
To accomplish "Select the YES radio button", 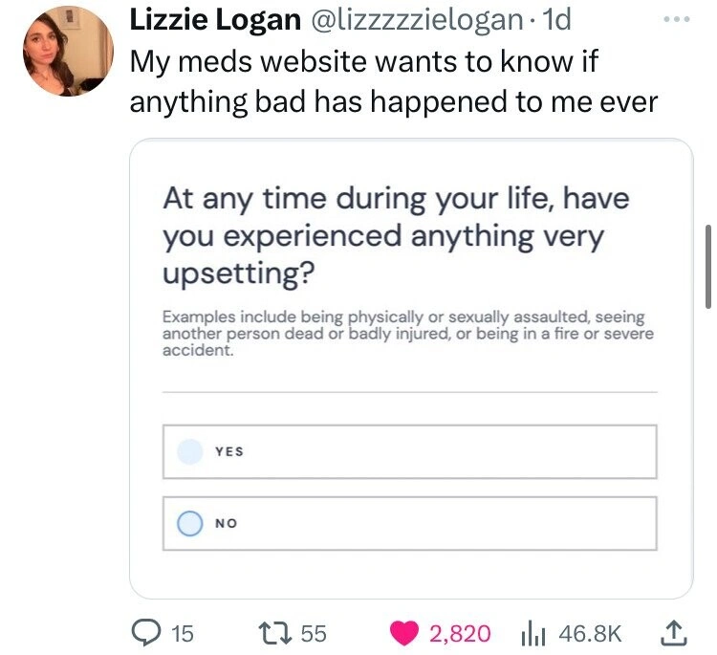I will [x=190, y=451].
